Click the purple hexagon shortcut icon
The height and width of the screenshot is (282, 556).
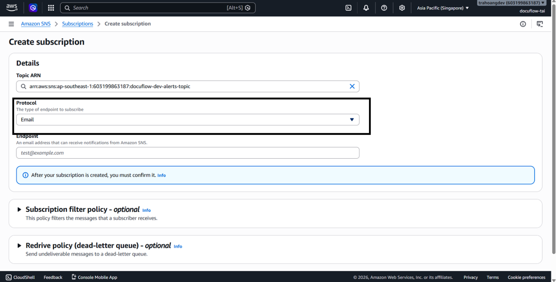tap(33, 8)
